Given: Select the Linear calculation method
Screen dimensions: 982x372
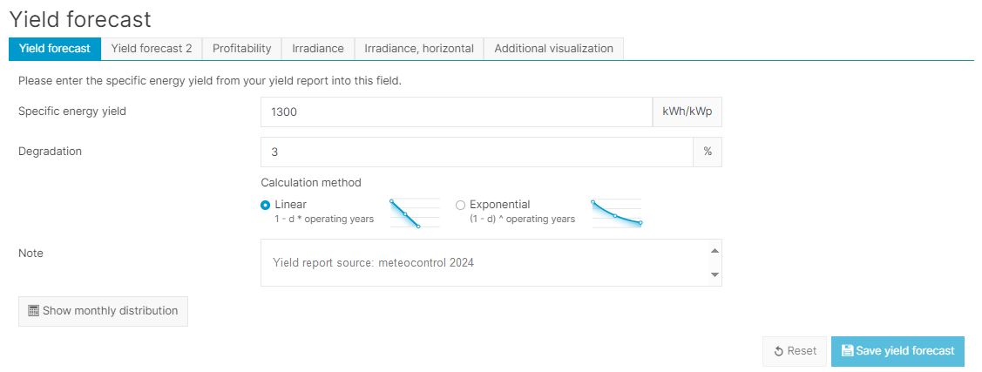Looking at the screenshot, I should click(266, 205).
